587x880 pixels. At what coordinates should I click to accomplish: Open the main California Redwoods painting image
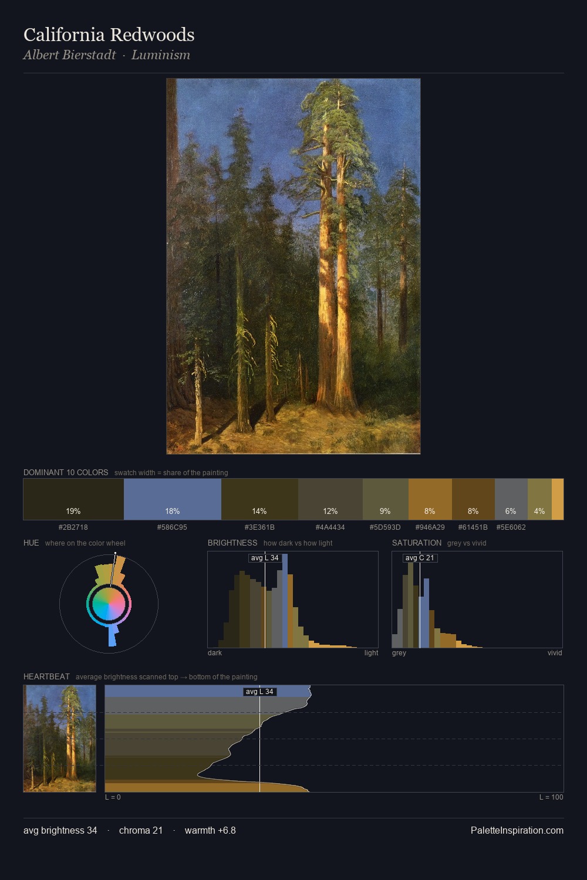tap(293, 266)
